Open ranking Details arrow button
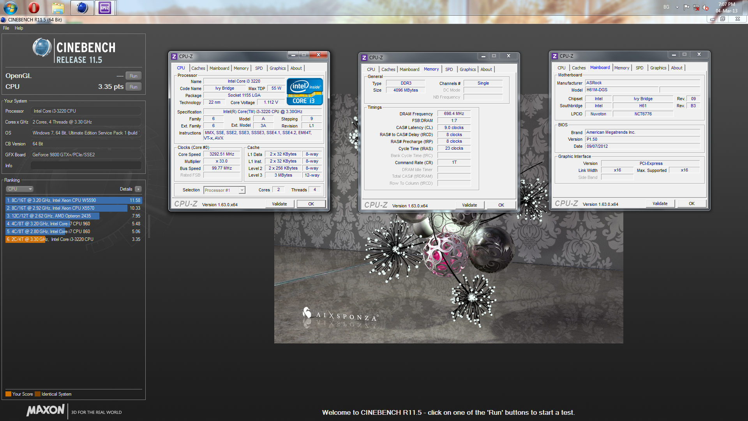The height and width of the screenshot is (421, 748). [138, 189]
